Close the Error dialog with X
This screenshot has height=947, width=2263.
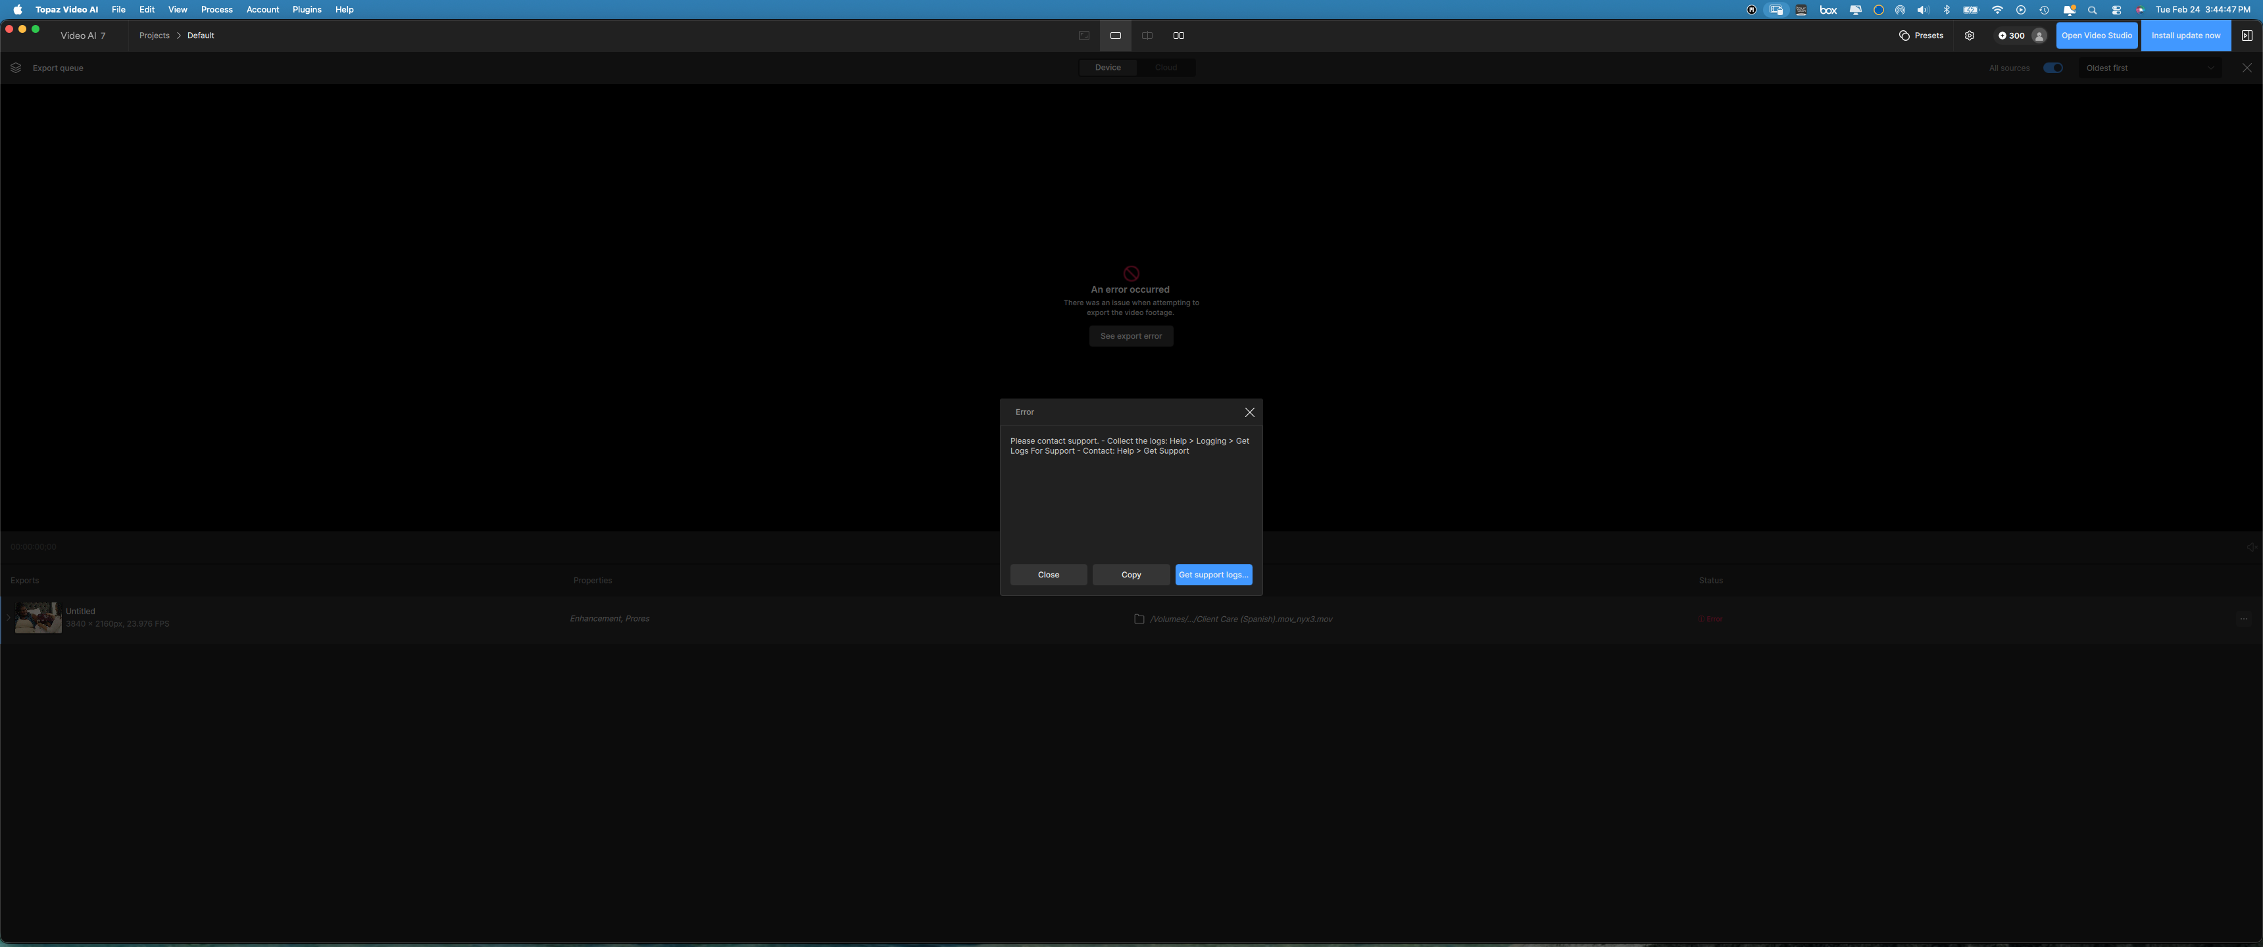pyautogui.click(x=1249, y=412)
